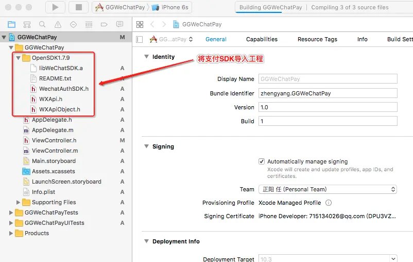
Task: Open the Debug navigator
Action: click(89, 25)
